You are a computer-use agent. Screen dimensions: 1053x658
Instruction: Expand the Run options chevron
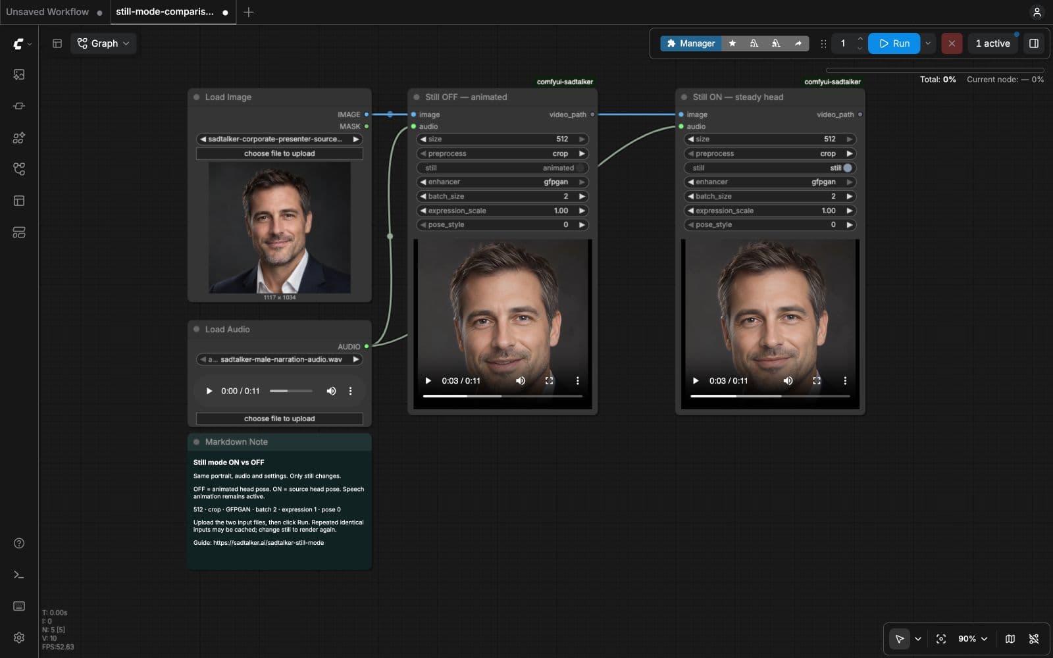pyautogui.click(x=928, y=43)
